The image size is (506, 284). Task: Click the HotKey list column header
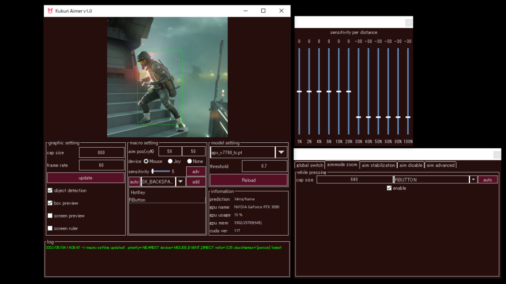[138, 192]
